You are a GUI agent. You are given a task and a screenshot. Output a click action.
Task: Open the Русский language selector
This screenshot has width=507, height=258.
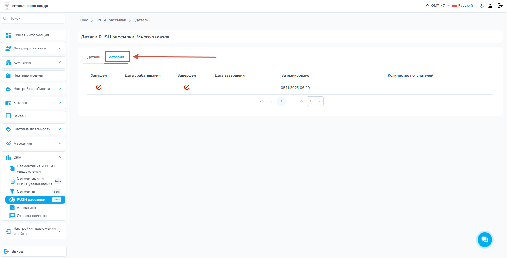(464, 6)
